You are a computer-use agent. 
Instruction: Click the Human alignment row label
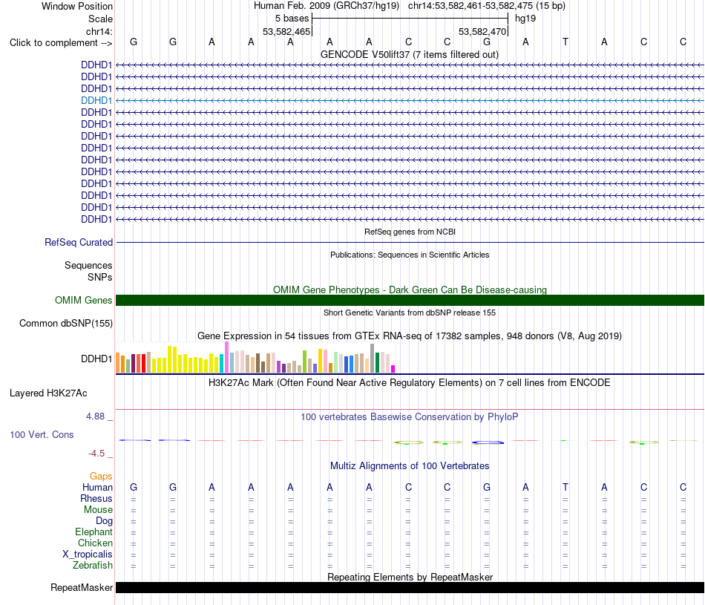pyautogui.click(x=97, y=487)
